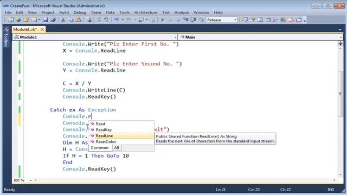Click the Open File folder icon
The height and width of the screenshot is (195, 347).
26,20
